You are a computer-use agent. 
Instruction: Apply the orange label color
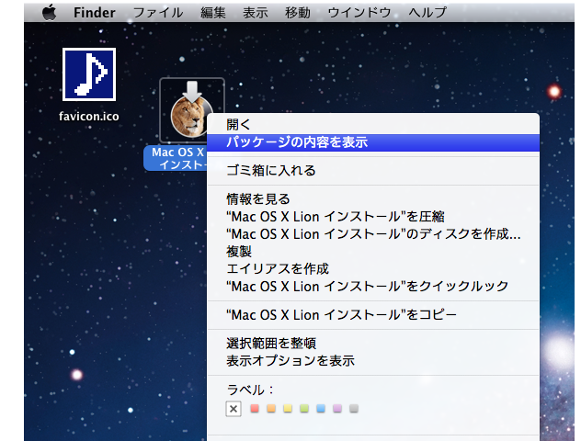pyautogui.click(x=271, y=409)
